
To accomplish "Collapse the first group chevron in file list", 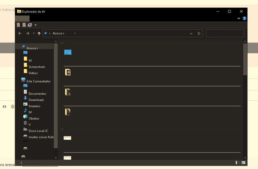I will click(x=62, y=43).
